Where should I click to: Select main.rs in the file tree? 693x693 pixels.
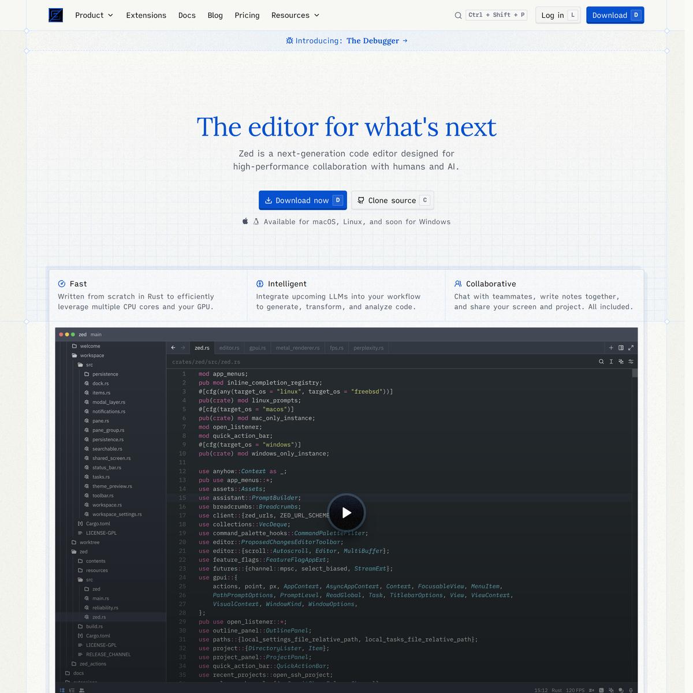(x=100, y=598)
